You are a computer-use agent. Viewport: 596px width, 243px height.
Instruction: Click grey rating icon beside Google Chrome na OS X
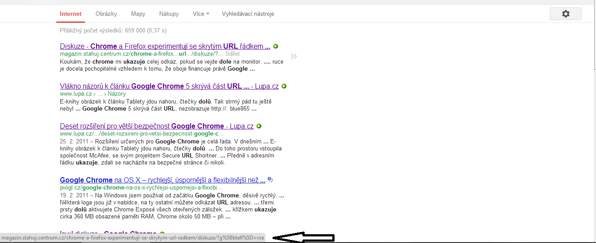pos(270,179)
